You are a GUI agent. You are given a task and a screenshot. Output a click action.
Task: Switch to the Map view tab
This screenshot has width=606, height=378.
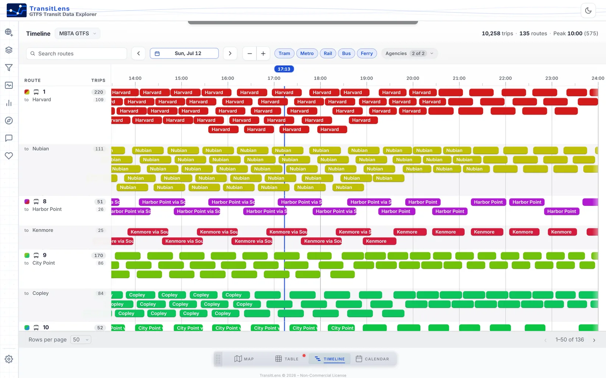(x=244, y=359)
